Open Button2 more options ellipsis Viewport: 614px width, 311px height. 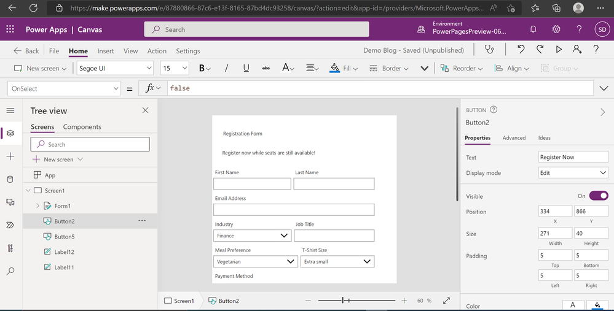click(142, 221)
